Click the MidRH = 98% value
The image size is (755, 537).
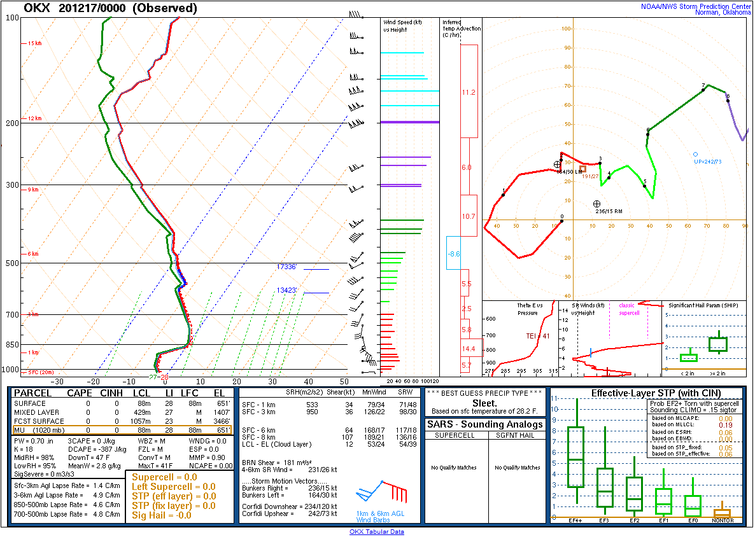pos(34,457)
